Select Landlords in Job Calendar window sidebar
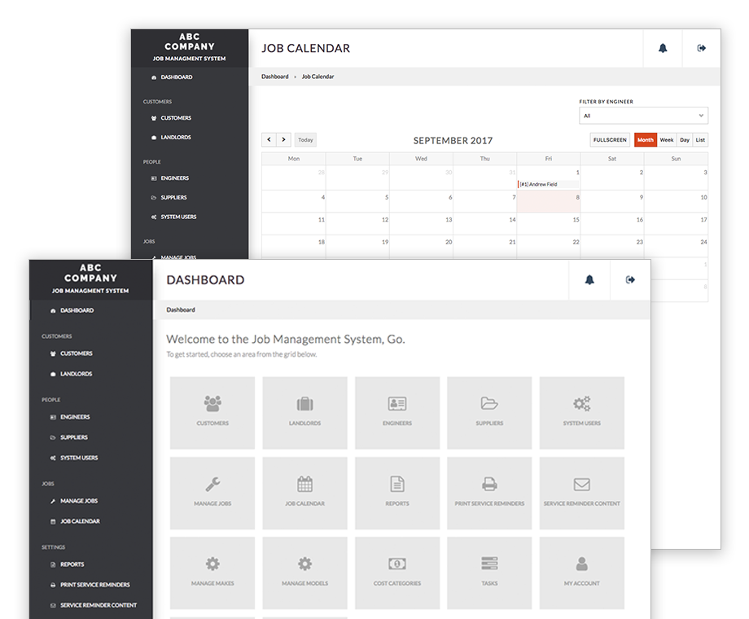749x619 pixels. click(175, 137)
